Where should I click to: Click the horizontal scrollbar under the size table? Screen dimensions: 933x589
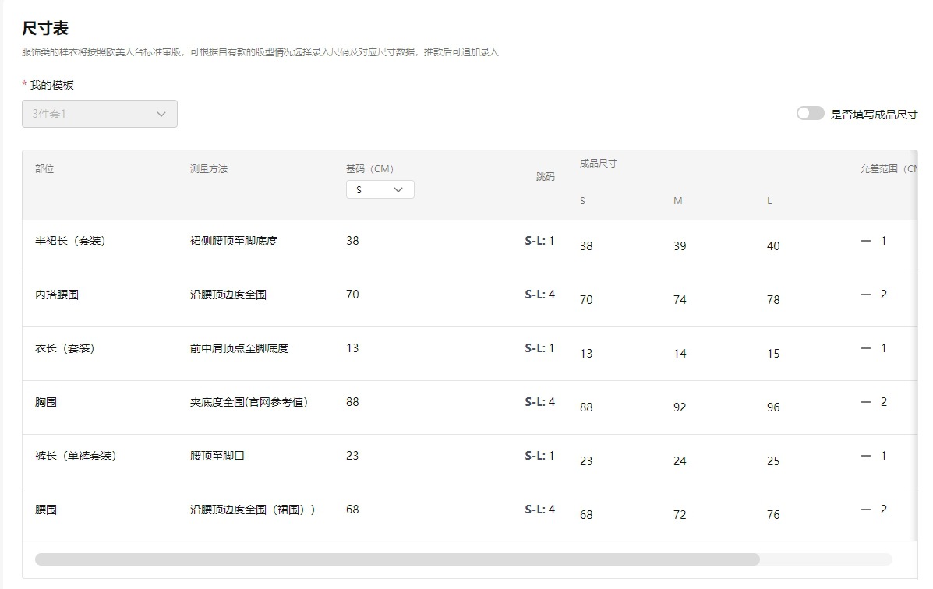tap(397, 559)
